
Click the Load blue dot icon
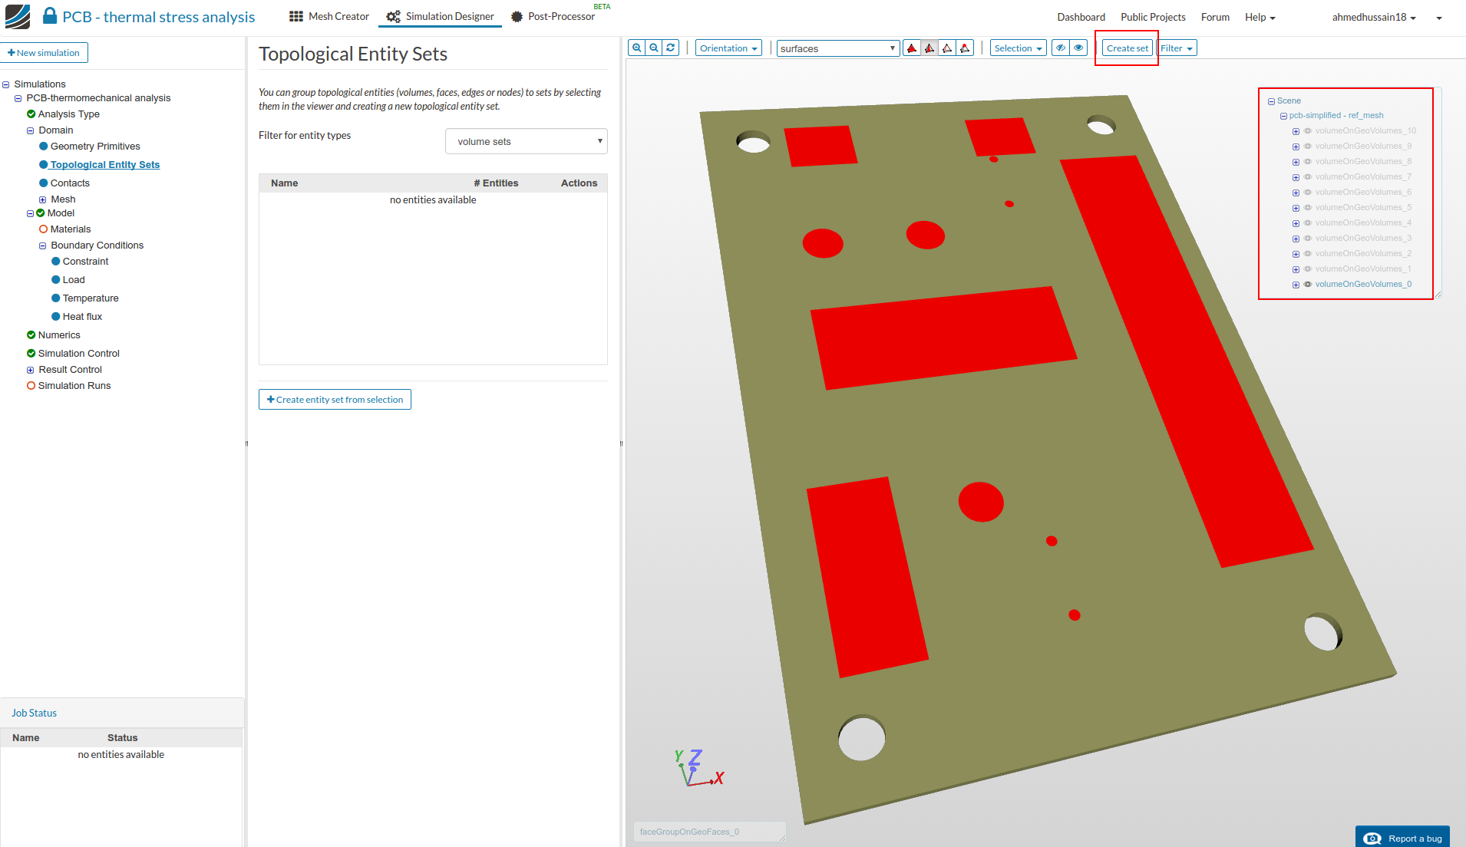click(55, 280)
